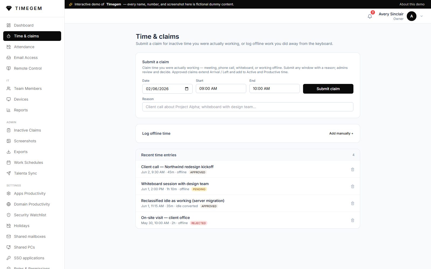The height and width of the screenshot is (269, 431).
Task: Open Email Access page
Action: click(x=32, y=58)
